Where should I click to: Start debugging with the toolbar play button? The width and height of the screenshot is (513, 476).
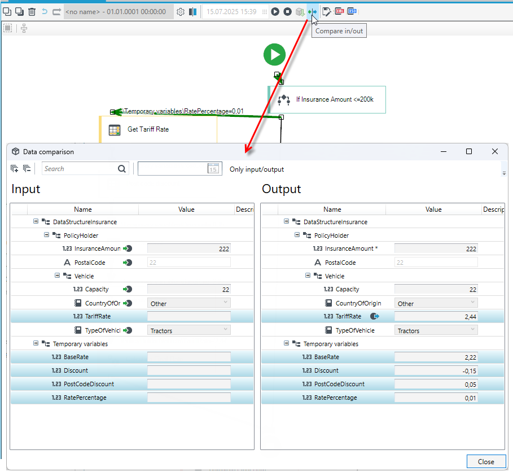point(275,12)
